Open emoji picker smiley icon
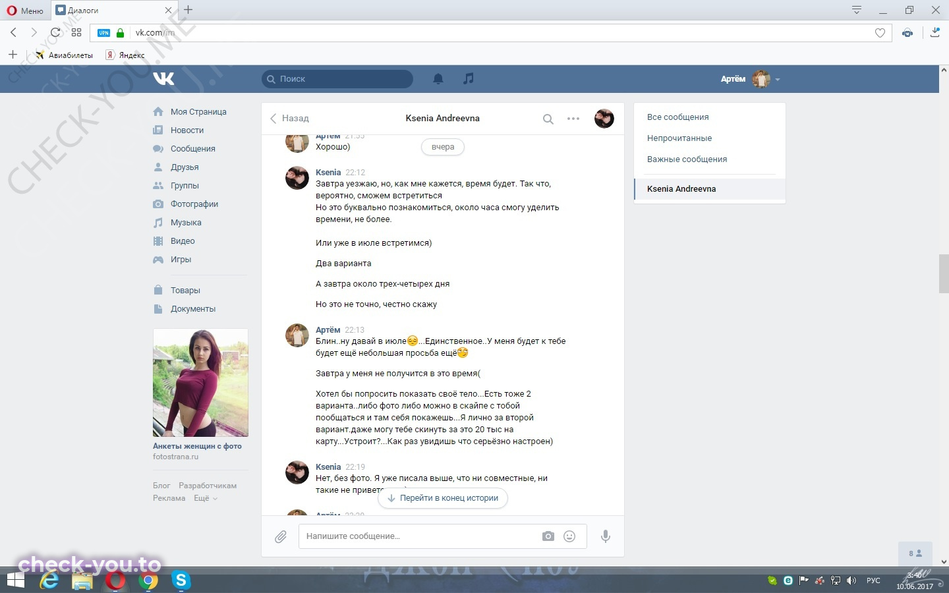The width and height of the screenshot is (949, 593). (x=569, y=536)
